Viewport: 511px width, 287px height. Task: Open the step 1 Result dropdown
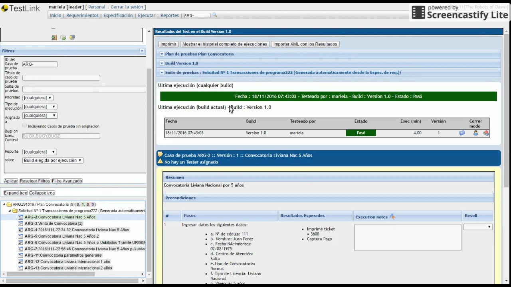478,227
